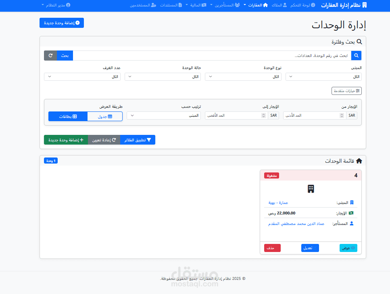Click the home icon beside قائمة الوحدات heading

(359, 161)
